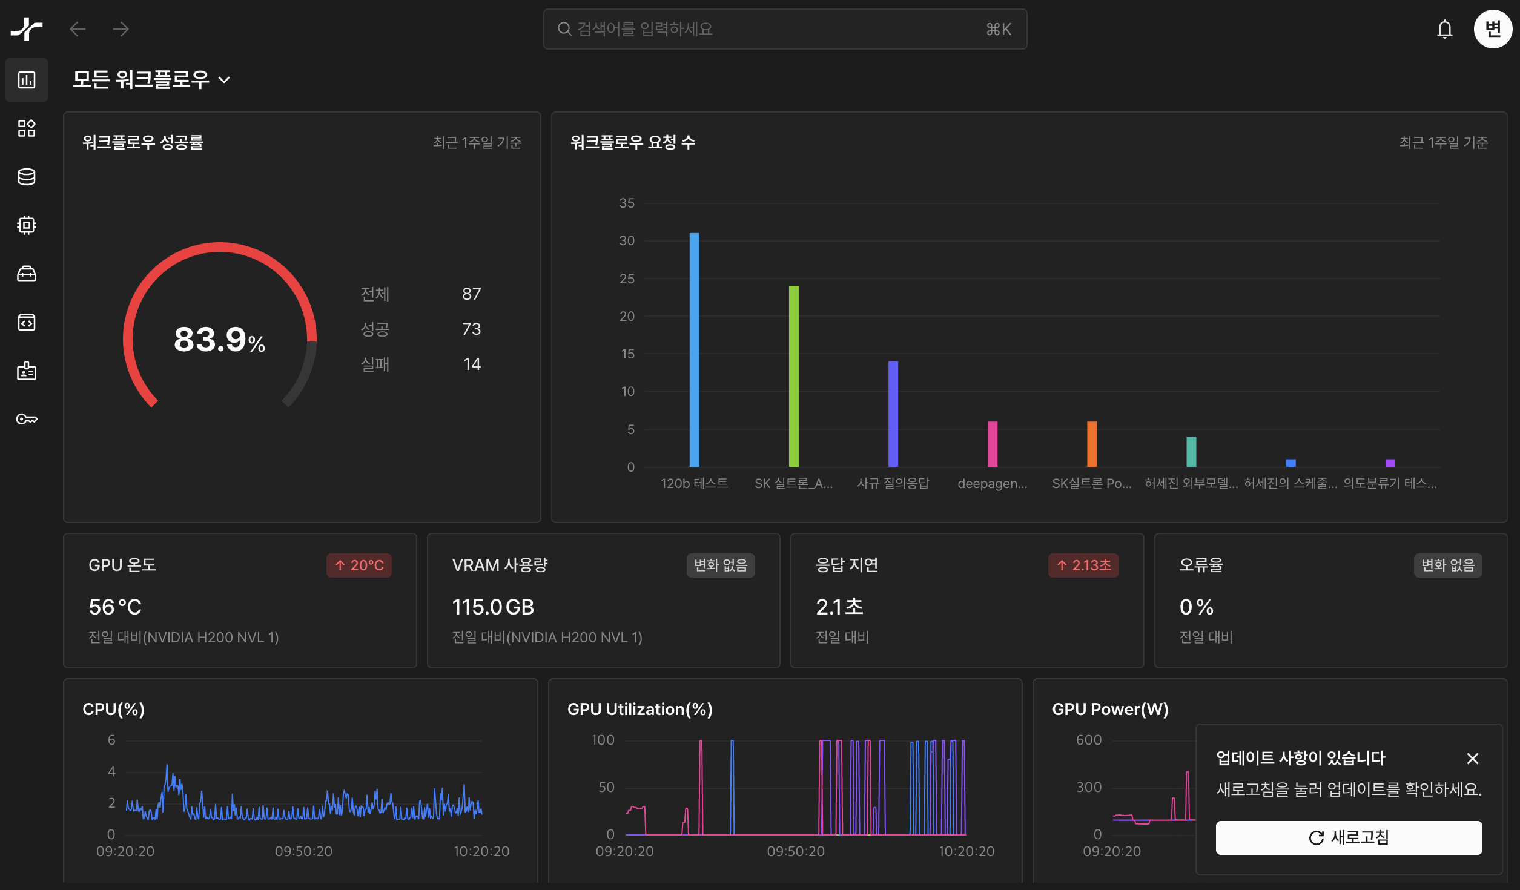The image size is (1520, 890).
Task: Click the search input field
Action: (784, 29)
